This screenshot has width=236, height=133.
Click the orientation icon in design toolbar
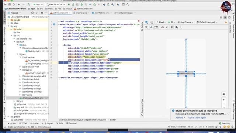pos(152,22)
